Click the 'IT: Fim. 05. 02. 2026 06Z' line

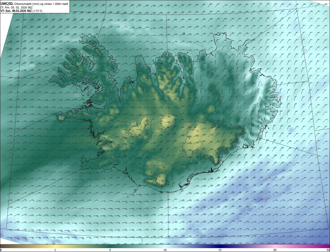[16, 7]
